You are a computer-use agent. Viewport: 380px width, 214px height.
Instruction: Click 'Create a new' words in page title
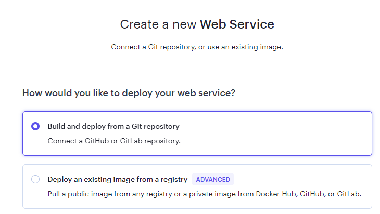pyautogui.click(x=158, y=24)
